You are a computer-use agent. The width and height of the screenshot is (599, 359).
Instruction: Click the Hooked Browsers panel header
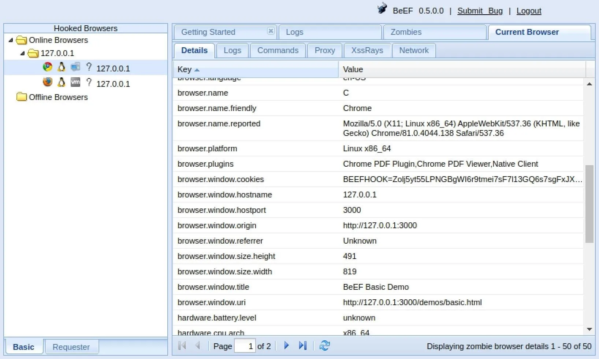[x=86, y=28]
